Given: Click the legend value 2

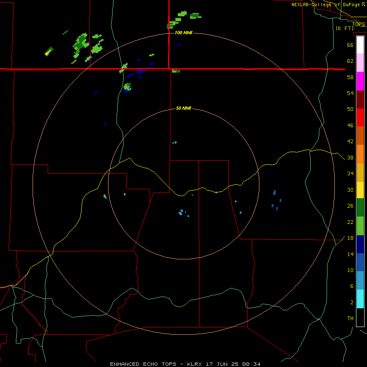Looking at the screenshot, I should point(352,302).
